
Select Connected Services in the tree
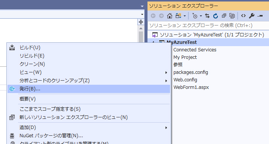click(x=195, y=50)
